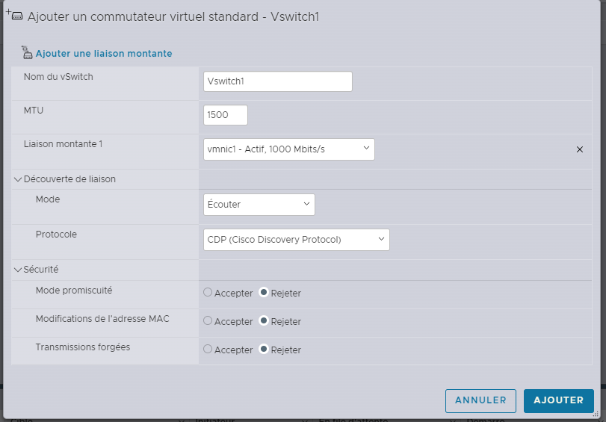This screenshot has width=606, height=422.
Task: Open the Mode dropdown showing Écouter
Action: tap(259, 204)
